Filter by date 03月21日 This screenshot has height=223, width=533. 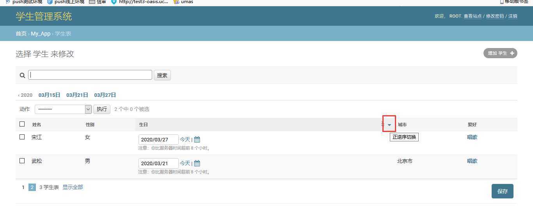click(x=77, y=95)
